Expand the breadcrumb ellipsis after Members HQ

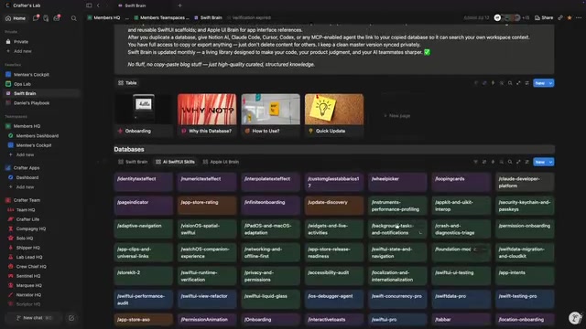coord(127,17)
